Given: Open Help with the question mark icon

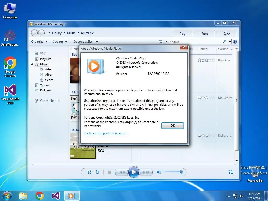Looking at the screenshot, I should 235,42.
